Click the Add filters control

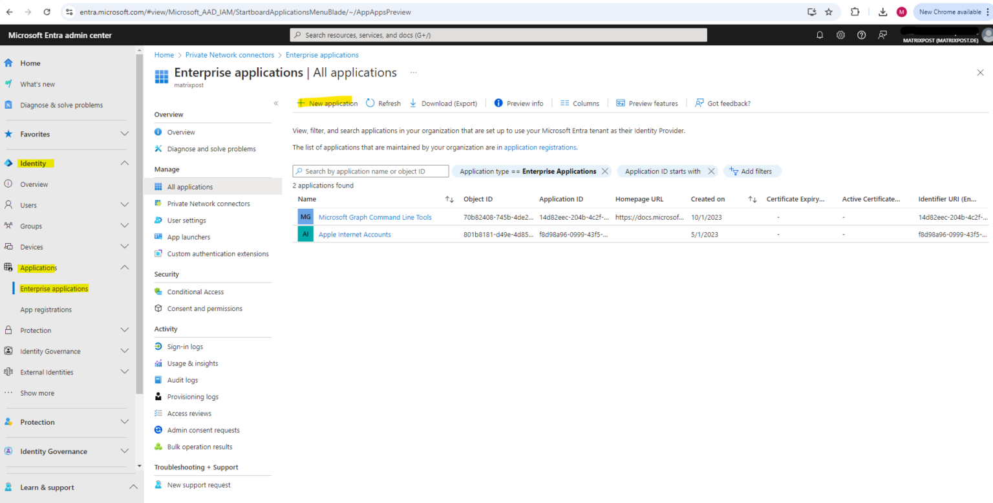click(x=753, y=171)
